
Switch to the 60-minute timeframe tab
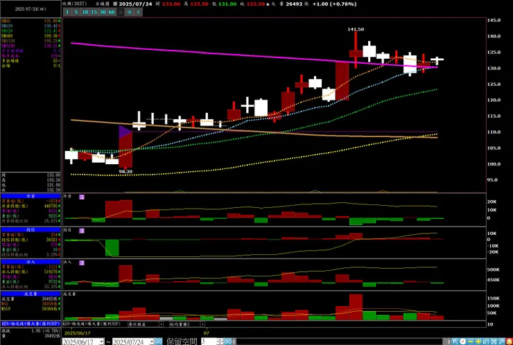point(112,12)
